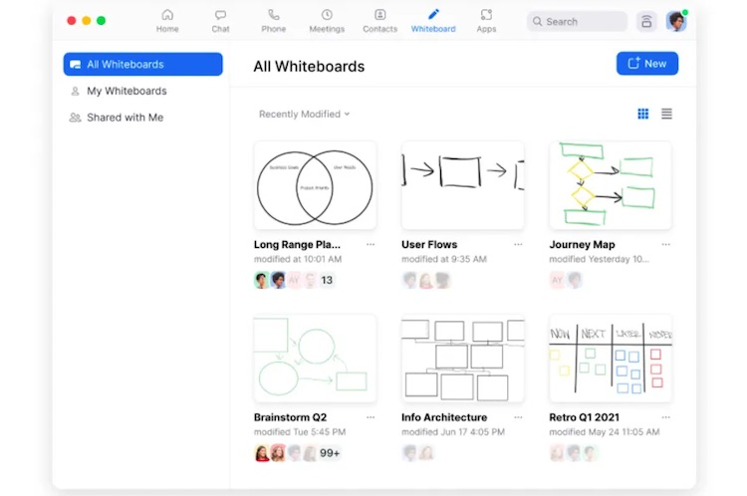Open more options for User Flows whiteboard
Viewport: 747px width, 496px height.
click(x=518, y=245)
